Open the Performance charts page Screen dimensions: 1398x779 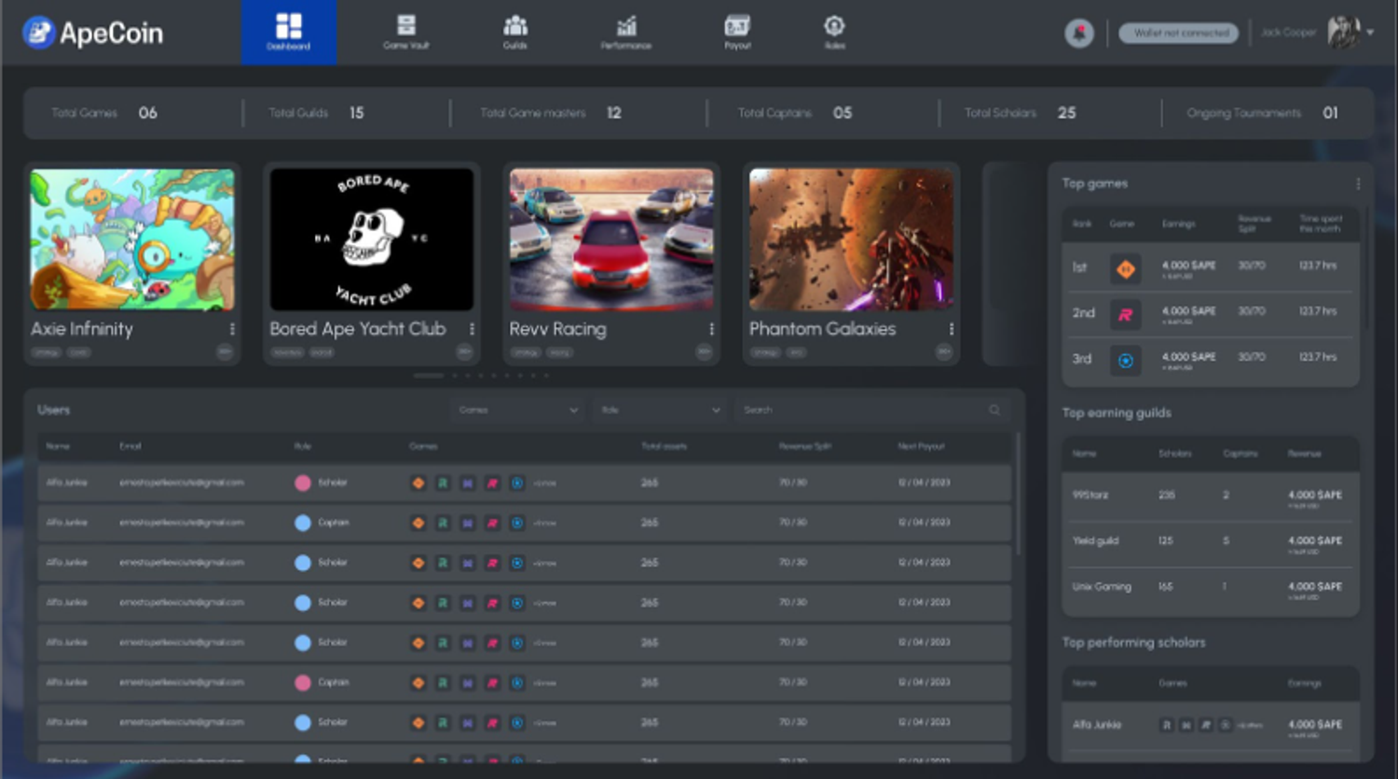click(x=626, y=32)
